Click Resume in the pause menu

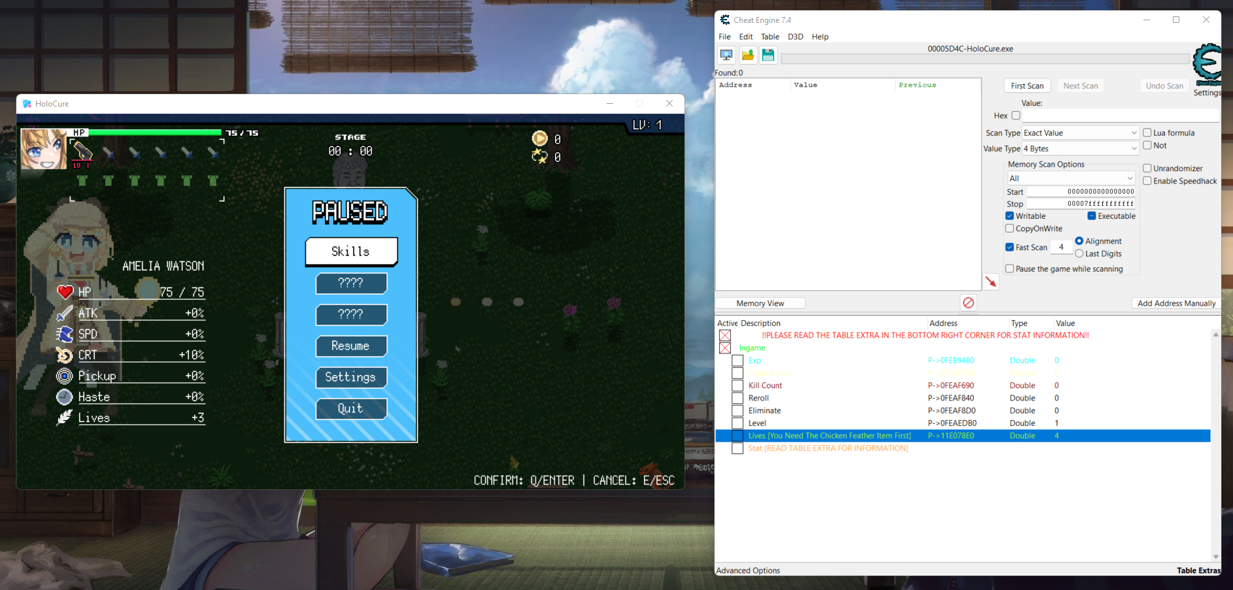point(351,346)
